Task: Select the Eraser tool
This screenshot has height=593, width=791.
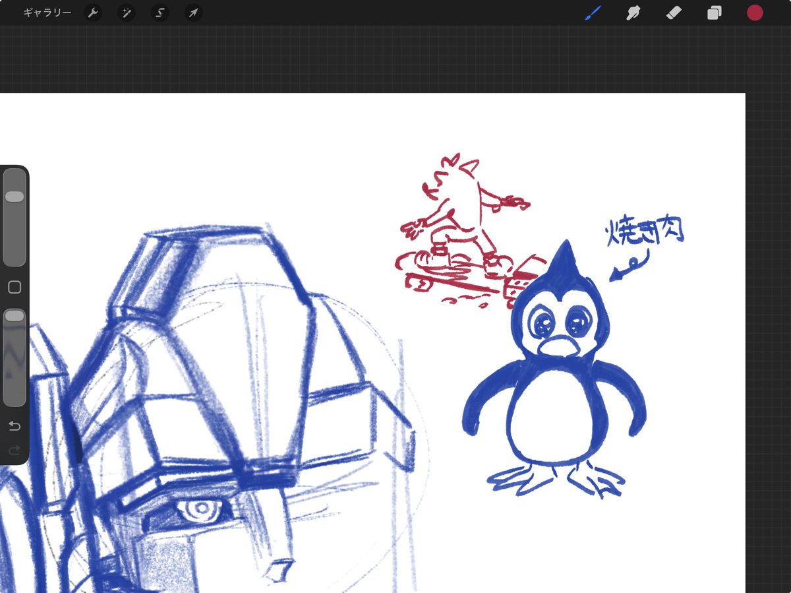Action: coord(674,13)
